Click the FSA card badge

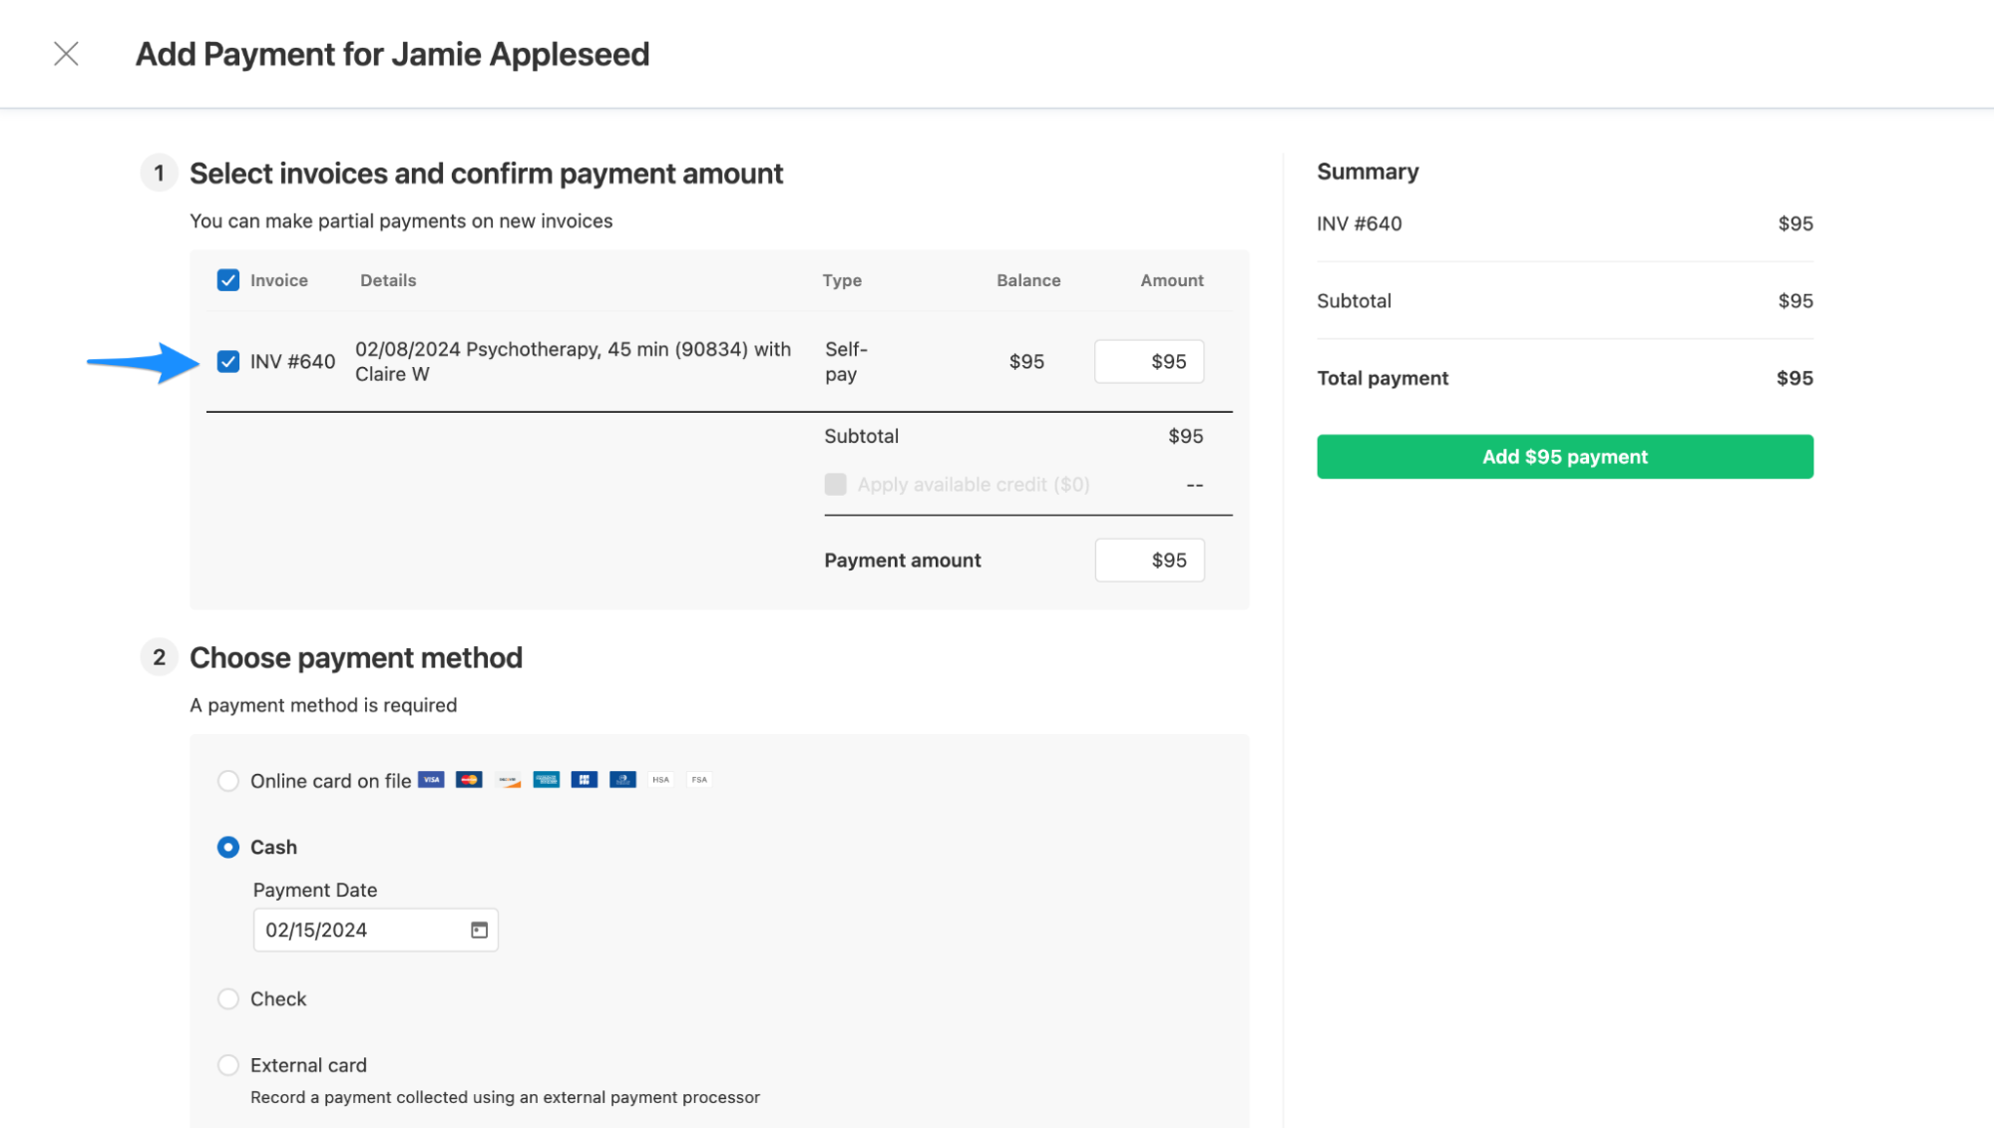(699, 780)
